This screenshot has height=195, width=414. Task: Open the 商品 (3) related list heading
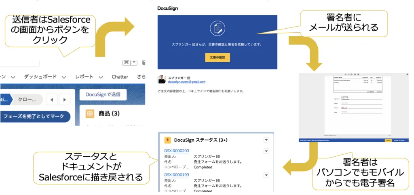point(109,113)
